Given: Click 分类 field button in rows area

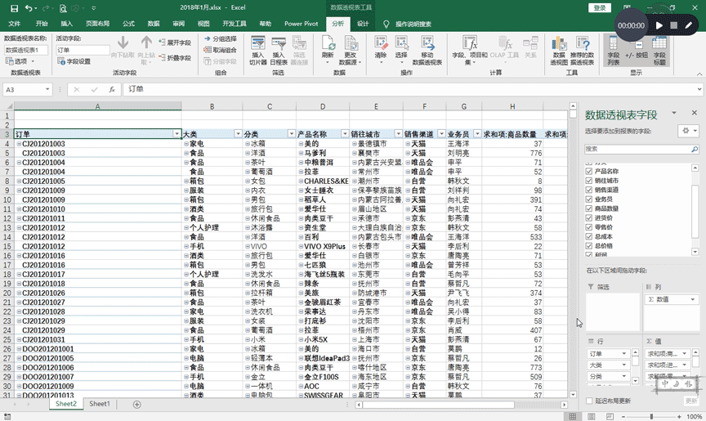Looking at the screenshot, I should (x=608, y=376).
